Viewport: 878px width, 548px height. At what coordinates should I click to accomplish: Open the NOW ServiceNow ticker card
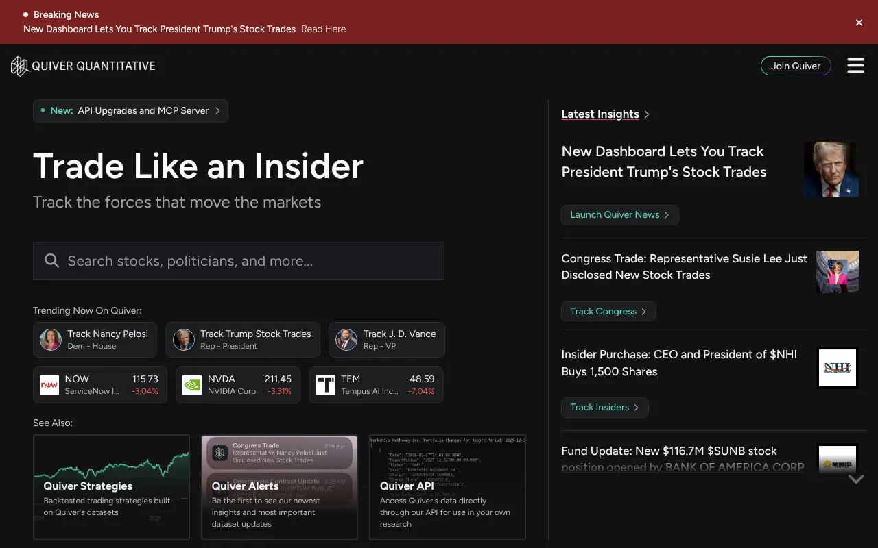click(100, 385)
